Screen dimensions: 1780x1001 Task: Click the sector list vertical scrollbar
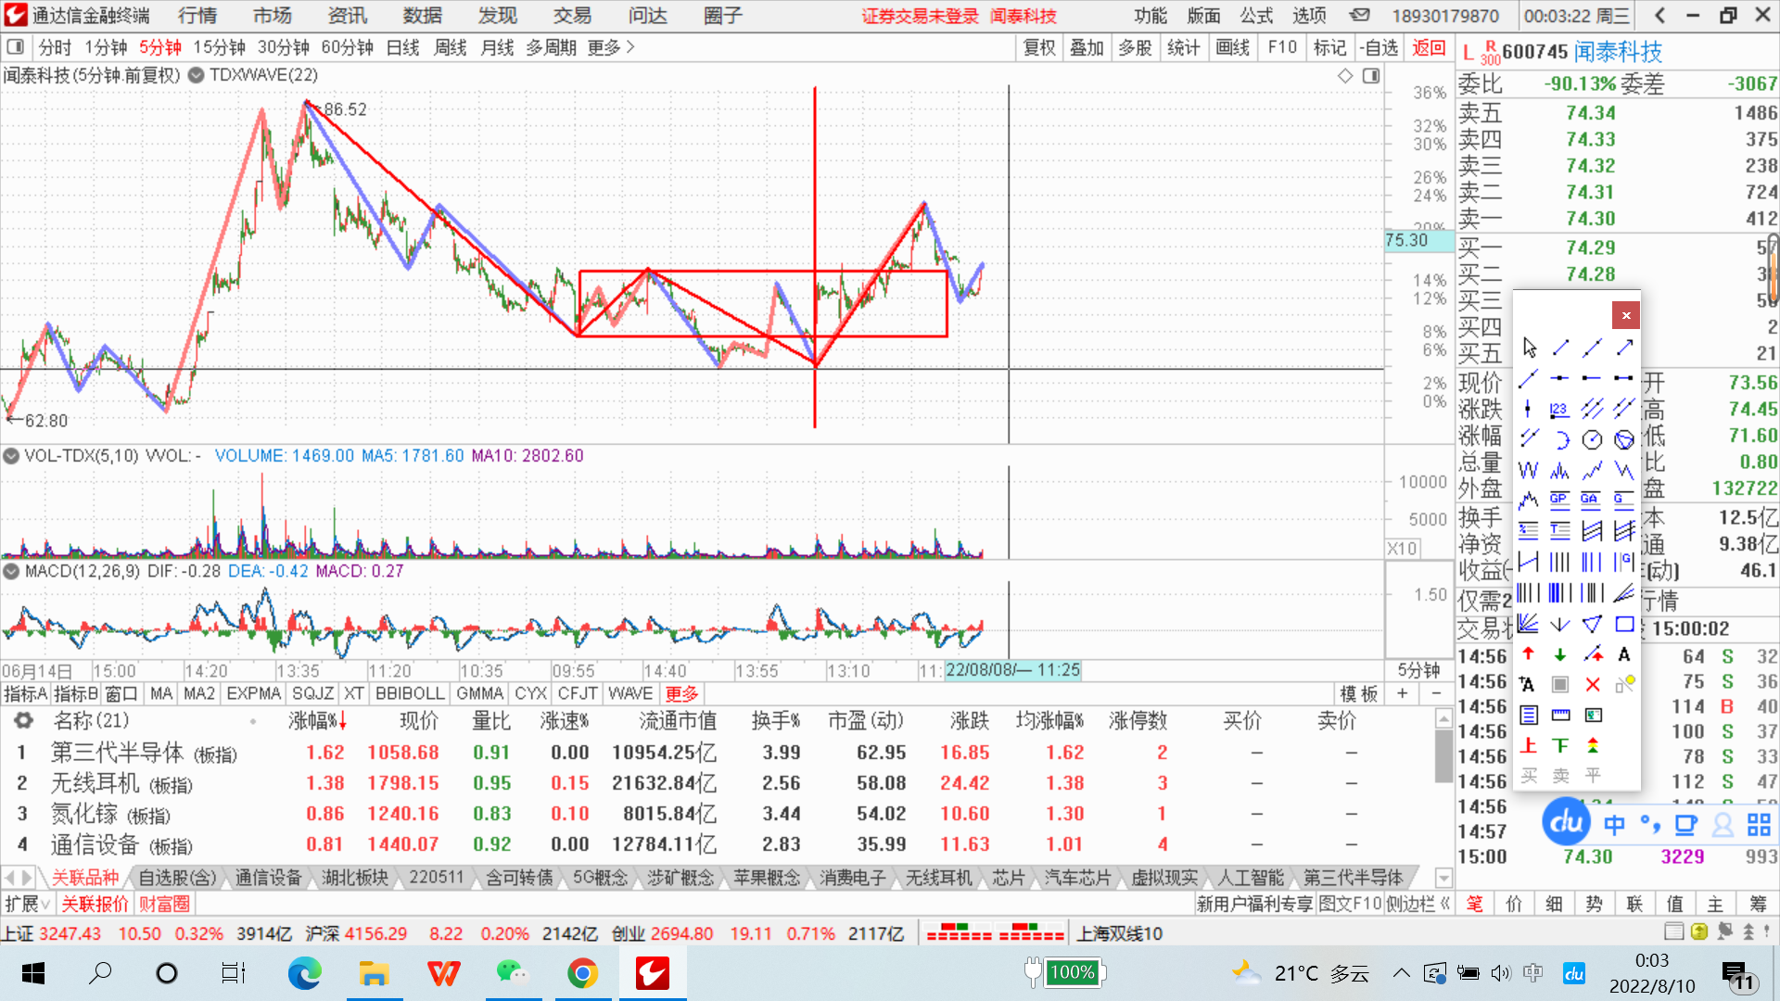tap(1443, 755)
